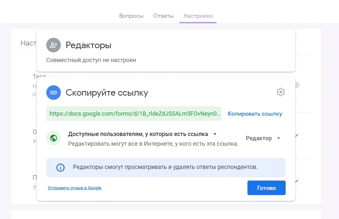Switch to the Ответы tab
This screenshot has width=339, height=219.
coord(163,16)
